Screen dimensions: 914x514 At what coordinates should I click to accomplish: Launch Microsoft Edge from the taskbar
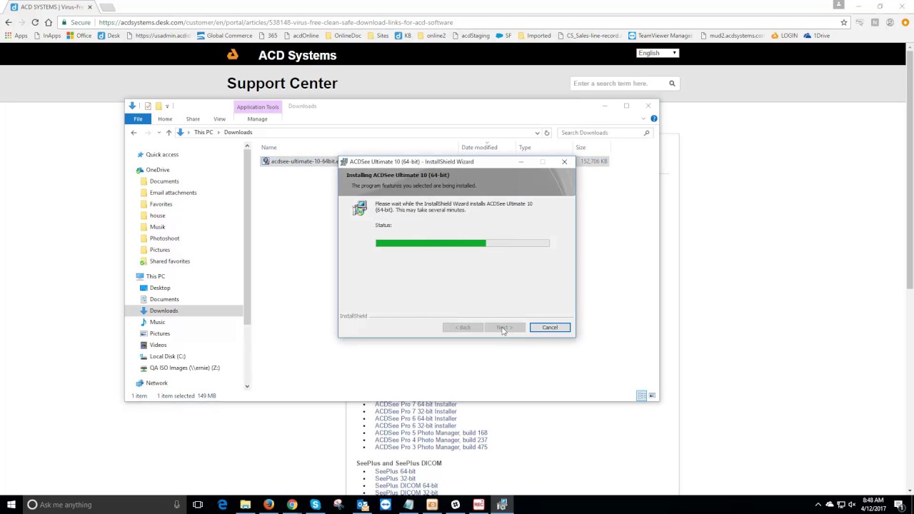[222, 505]
